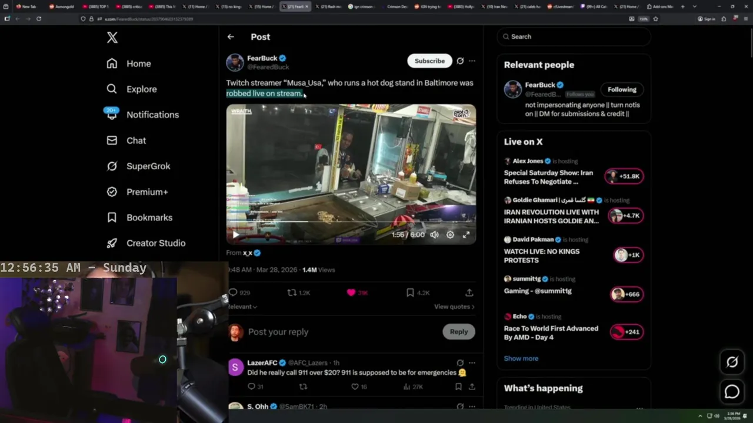Join summit1g's Gaming live +666
Screen dimensions: 753x423
tap(627, 294)
